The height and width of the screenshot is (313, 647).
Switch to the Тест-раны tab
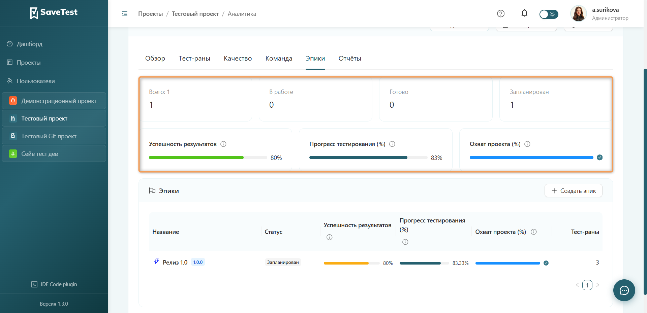(194, 59)
